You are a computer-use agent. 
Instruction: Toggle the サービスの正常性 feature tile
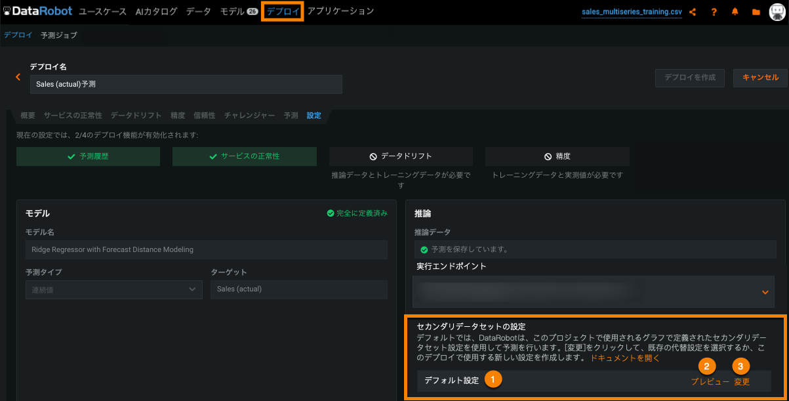(x=244, y=156)
